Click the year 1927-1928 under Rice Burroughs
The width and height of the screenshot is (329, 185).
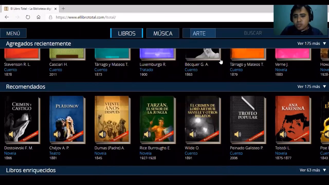pyautogui.click(x=148, y=158)
